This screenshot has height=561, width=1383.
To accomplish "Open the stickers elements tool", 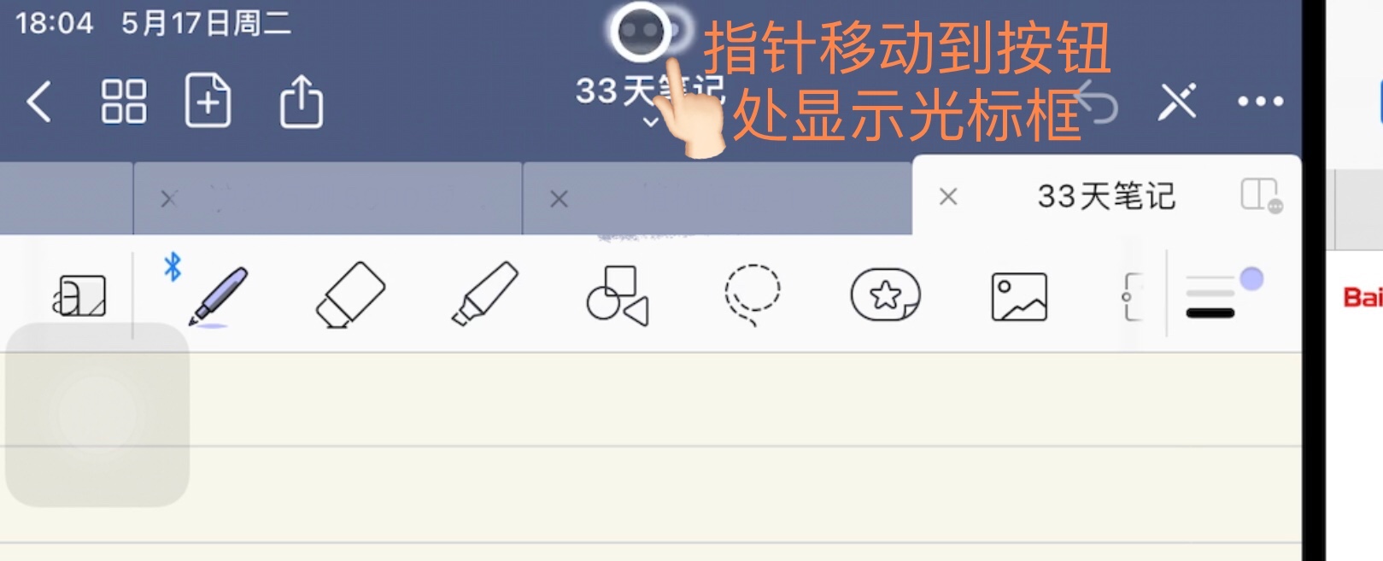I will [886, 295].
